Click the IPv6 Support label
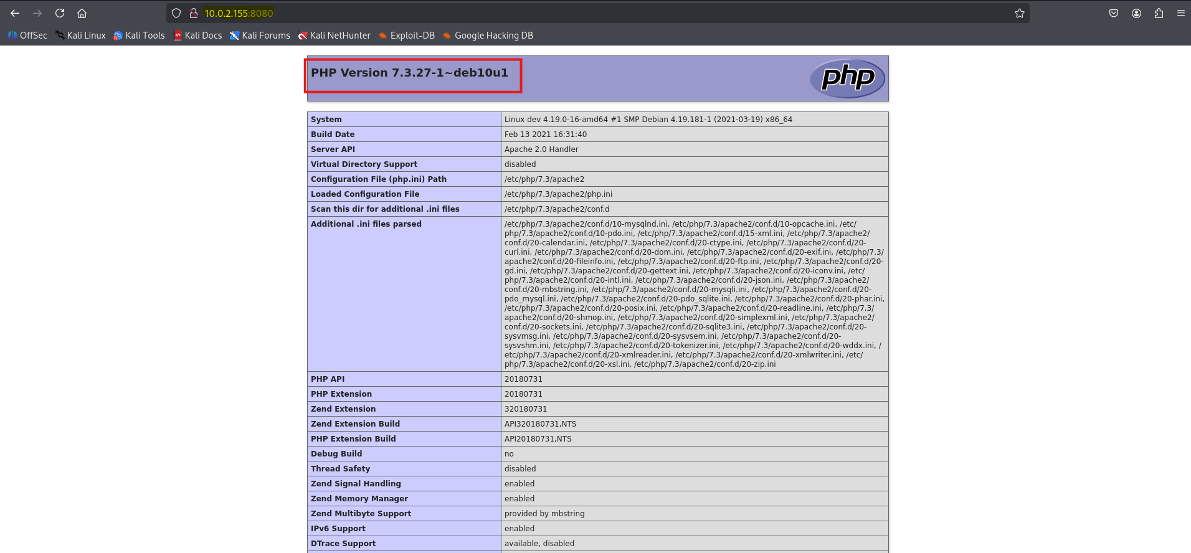Screen dimensions: 1191x553 tap(338, 529)
